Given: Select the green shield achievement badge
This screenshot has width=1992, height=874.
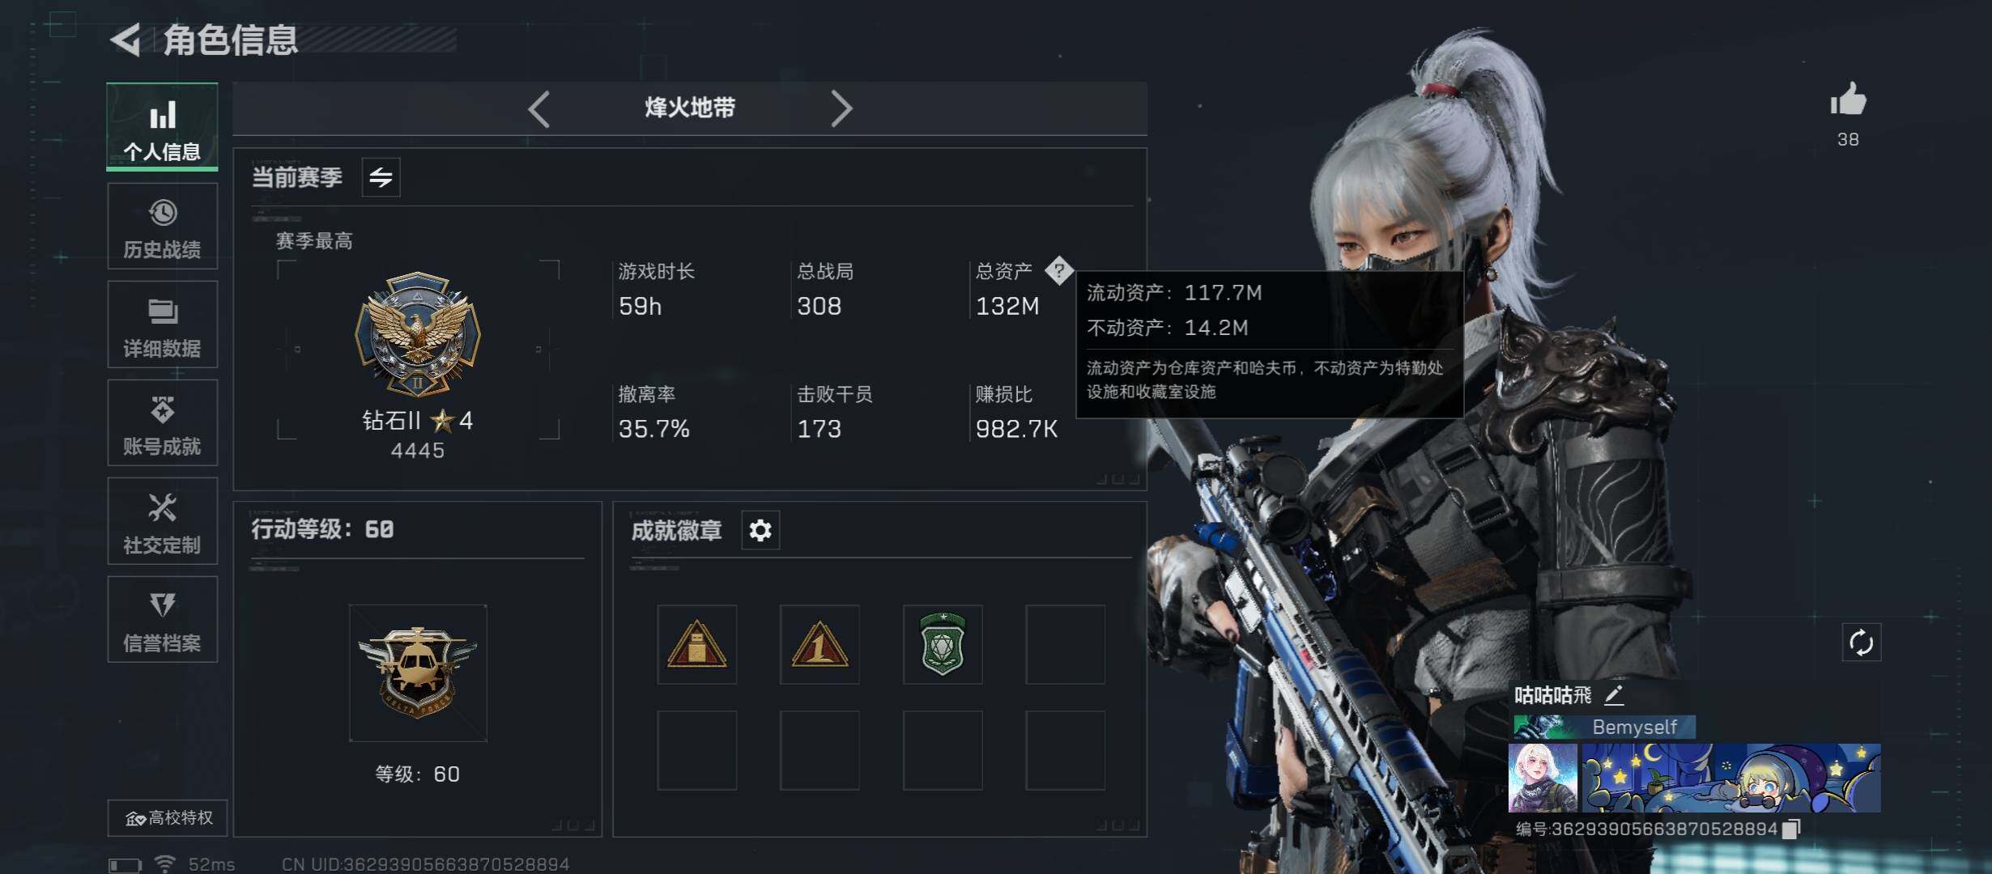Looking at the screenshot, I should pyautogui.click(x=943, y=644).
